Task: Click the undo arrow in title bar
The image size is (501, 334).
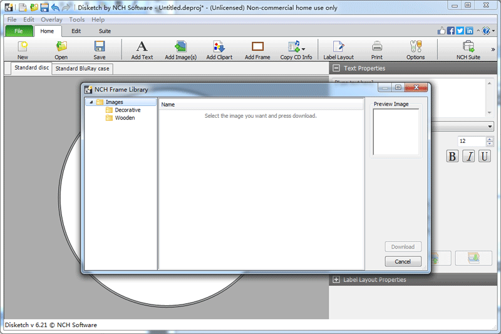Action: tap(55, 7)
